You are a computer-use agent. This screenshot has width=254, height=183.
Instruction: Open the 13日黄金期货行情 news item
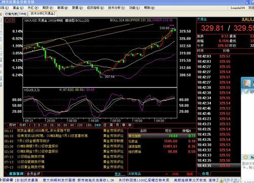(x=31, y=167)
